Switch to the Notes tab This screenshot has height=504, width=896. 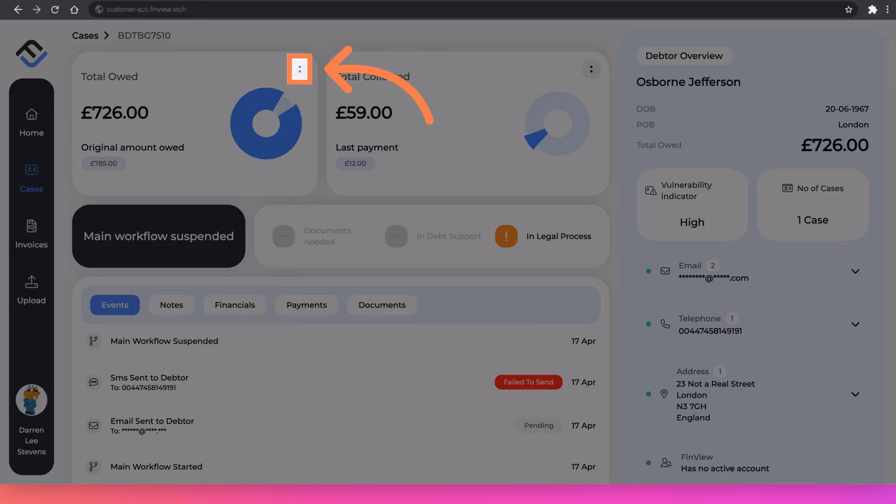(171, 305)
